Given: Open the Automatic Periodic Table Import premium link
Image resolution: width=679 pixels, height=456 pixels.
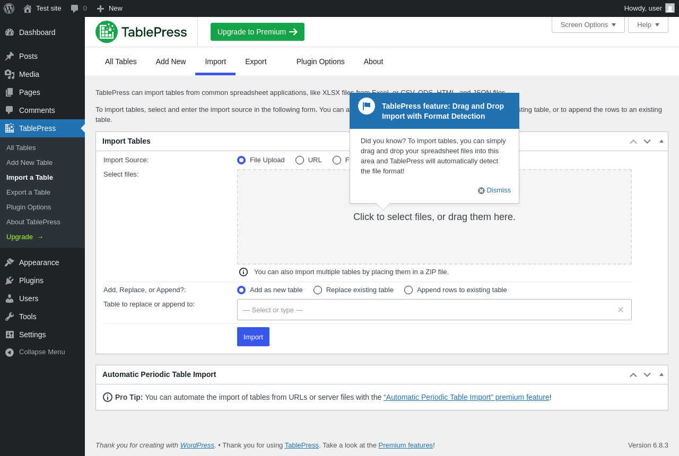Looking at the screenshot, I should click(x=467, y=397).
